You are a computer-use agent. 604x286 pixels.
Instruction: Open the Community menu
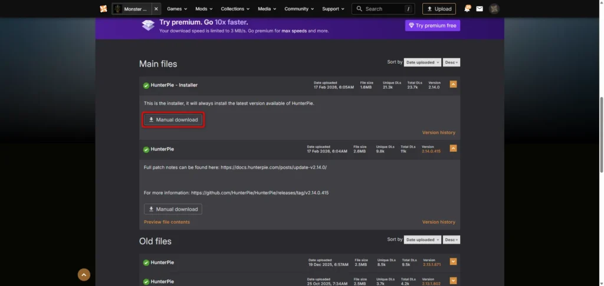pyautogui.click(x=299, y=9)
